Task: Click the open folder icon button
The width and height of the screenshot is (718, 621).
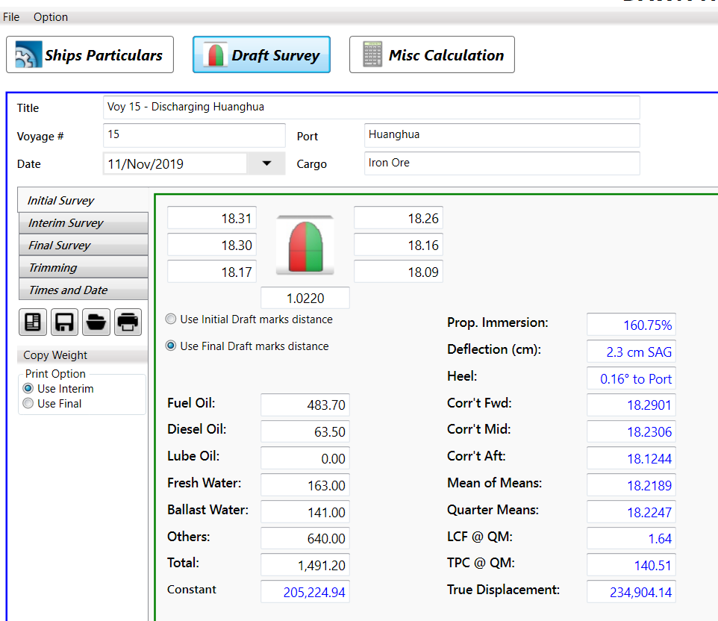Action: (96, 322)
